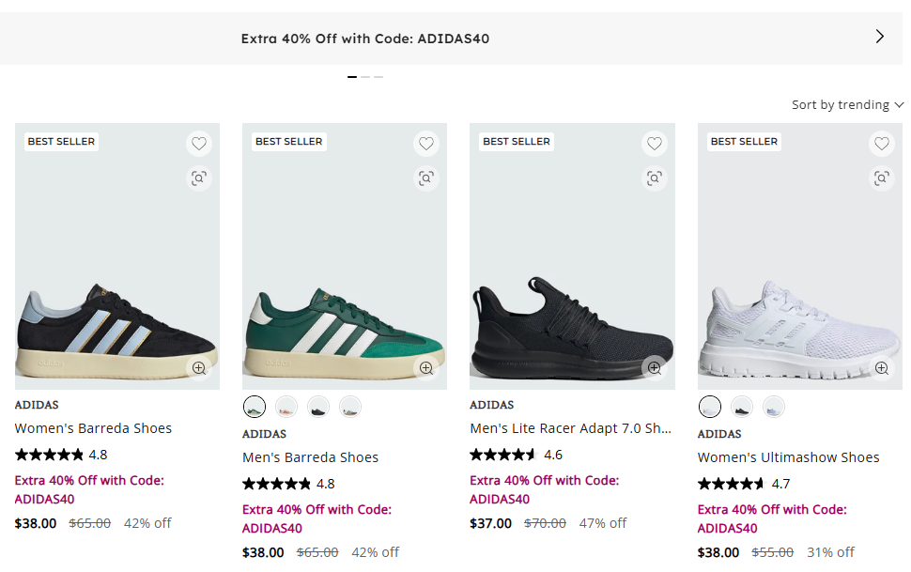The height and width of the screenshot is (572, 911).
Task: Find similar items for Women's Ultimashow Shoes
Action: (881, 178)
